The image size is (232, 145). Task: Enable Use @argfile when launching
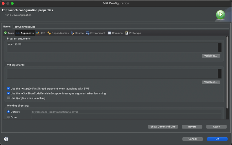(8, 98)
